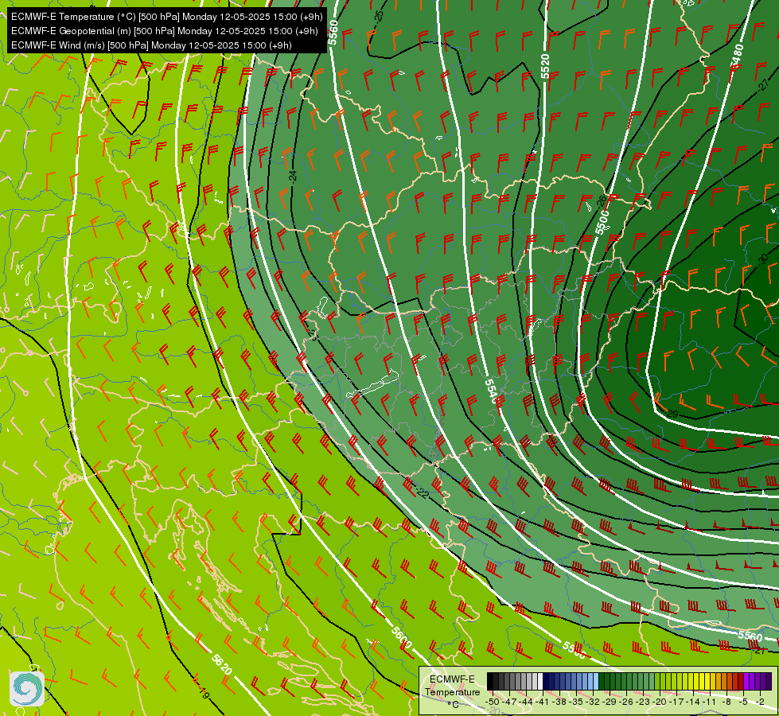Select the ECMWF-E Geopotential 500 hPa title line
Viewport: 779px width, 716px height.
tap(165, 31)
